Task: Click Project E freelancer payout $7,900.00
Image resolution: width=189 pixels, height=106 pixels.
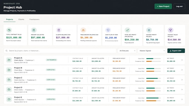Action: point(117,101)
